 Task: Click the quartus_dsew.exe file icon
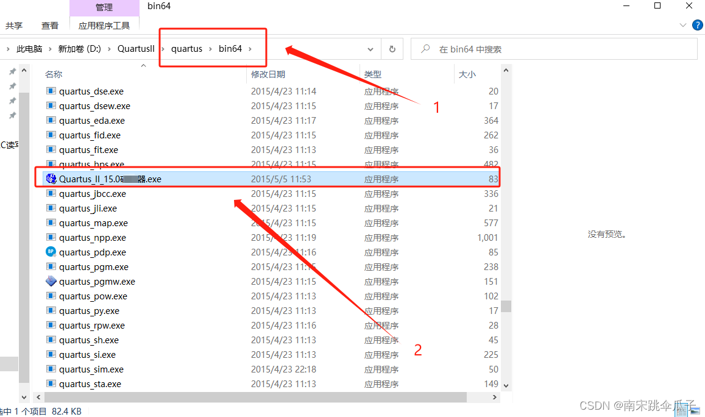[x=51, y=105]
